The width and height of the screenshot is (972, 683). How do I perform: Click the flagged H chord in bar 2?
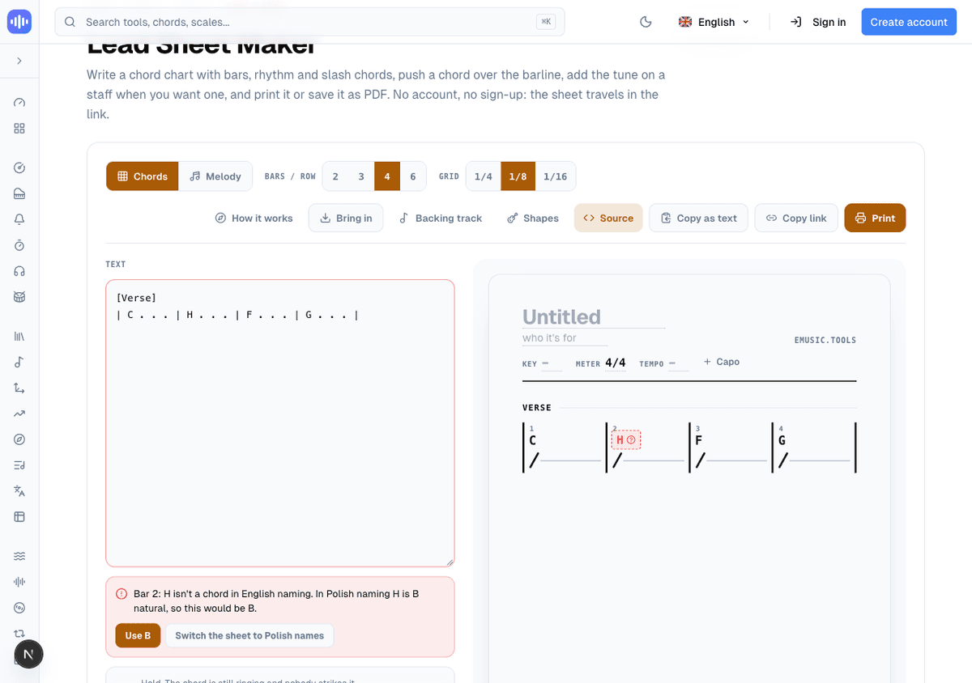[x=625, y=439]
